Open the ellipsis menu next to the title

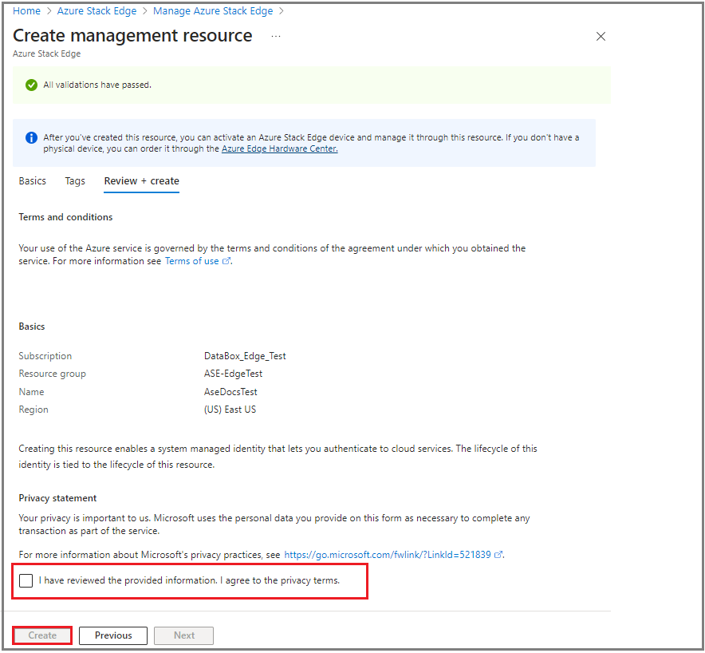(275, 36)
